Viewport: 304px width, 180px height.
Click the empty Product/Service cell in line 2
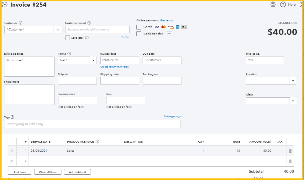coord(93,161)
